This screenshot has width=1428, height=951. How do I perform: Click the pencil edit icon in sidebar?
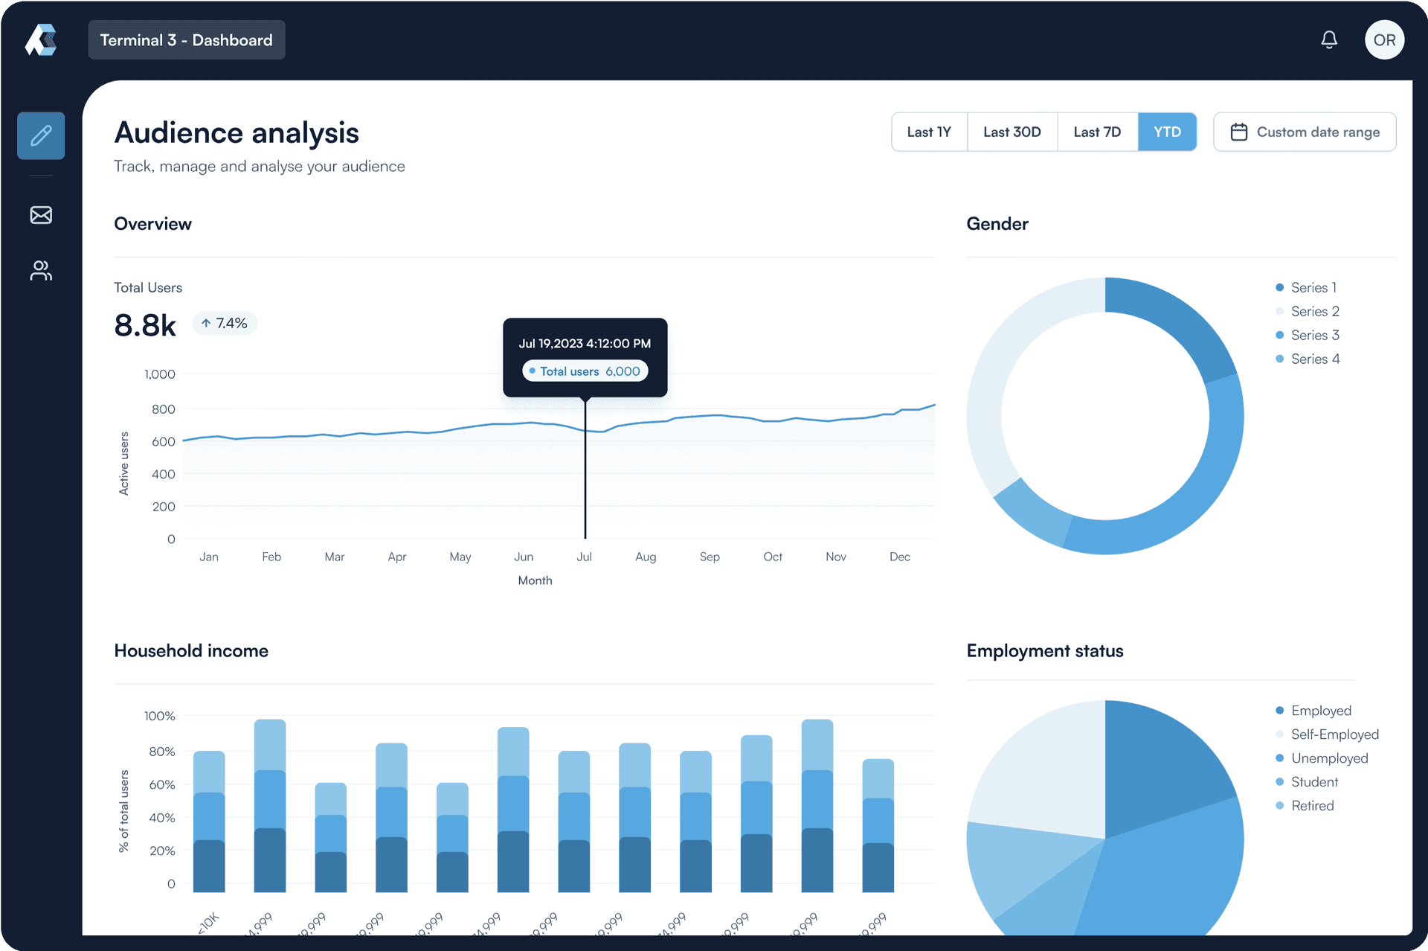(41, 135)
